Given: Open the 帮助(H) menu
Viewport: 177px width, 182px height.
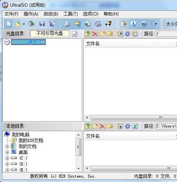Looking at the screenshot, I should pos(111,14).
